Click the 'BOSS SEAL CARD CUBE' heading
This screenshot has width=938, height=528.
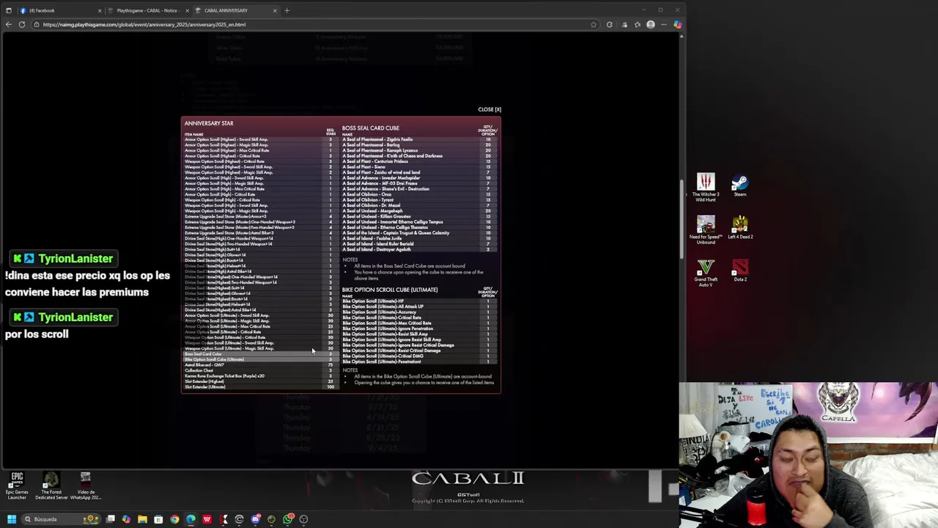tap(371, 128)
